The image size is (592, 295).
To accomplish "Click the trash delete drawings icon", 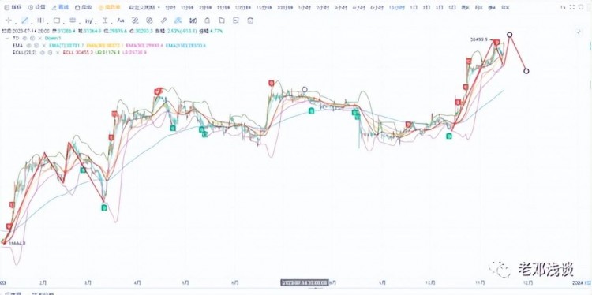I will point(250,21).
